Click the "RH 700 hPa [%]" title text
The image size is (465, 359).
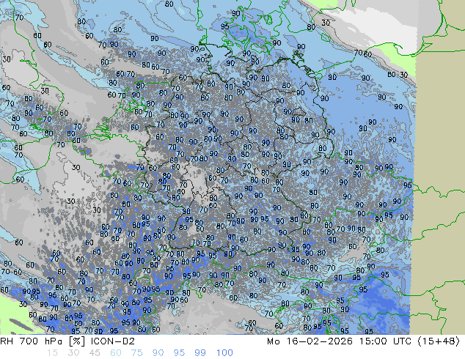[x=43, y=341]
